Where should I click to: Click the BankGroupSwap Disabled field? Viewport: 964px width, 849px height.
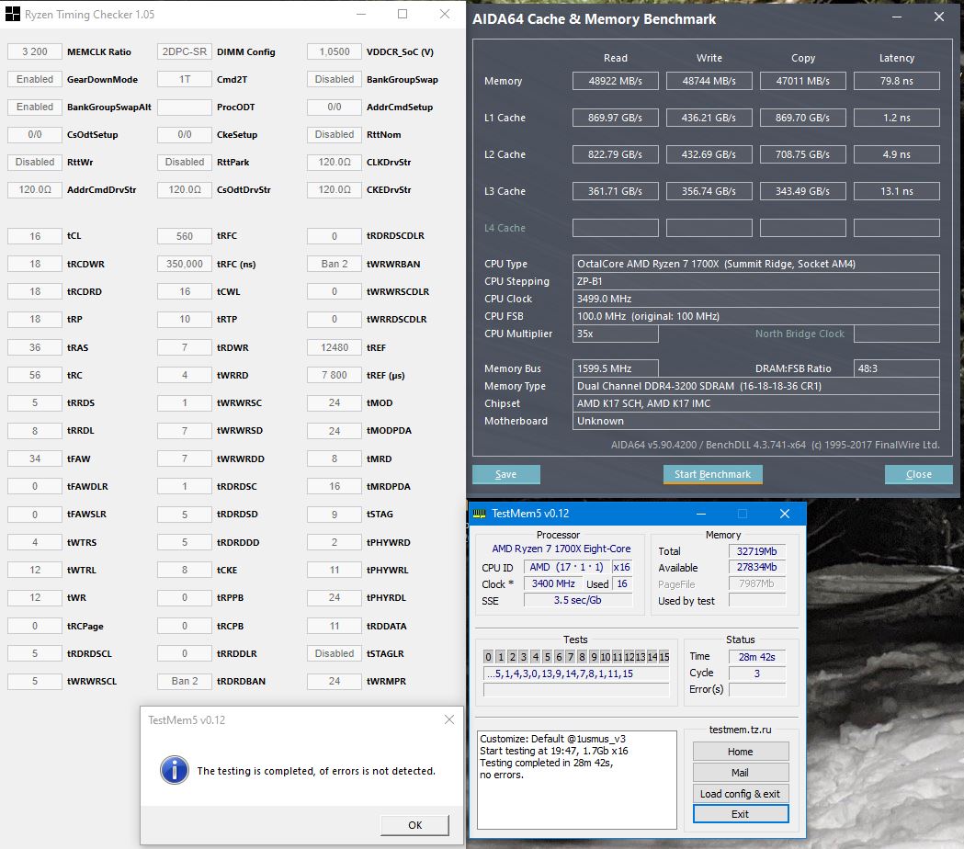coord(335,79)
